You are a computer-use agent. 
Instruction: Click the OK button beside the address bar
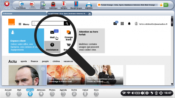[166, 5]
